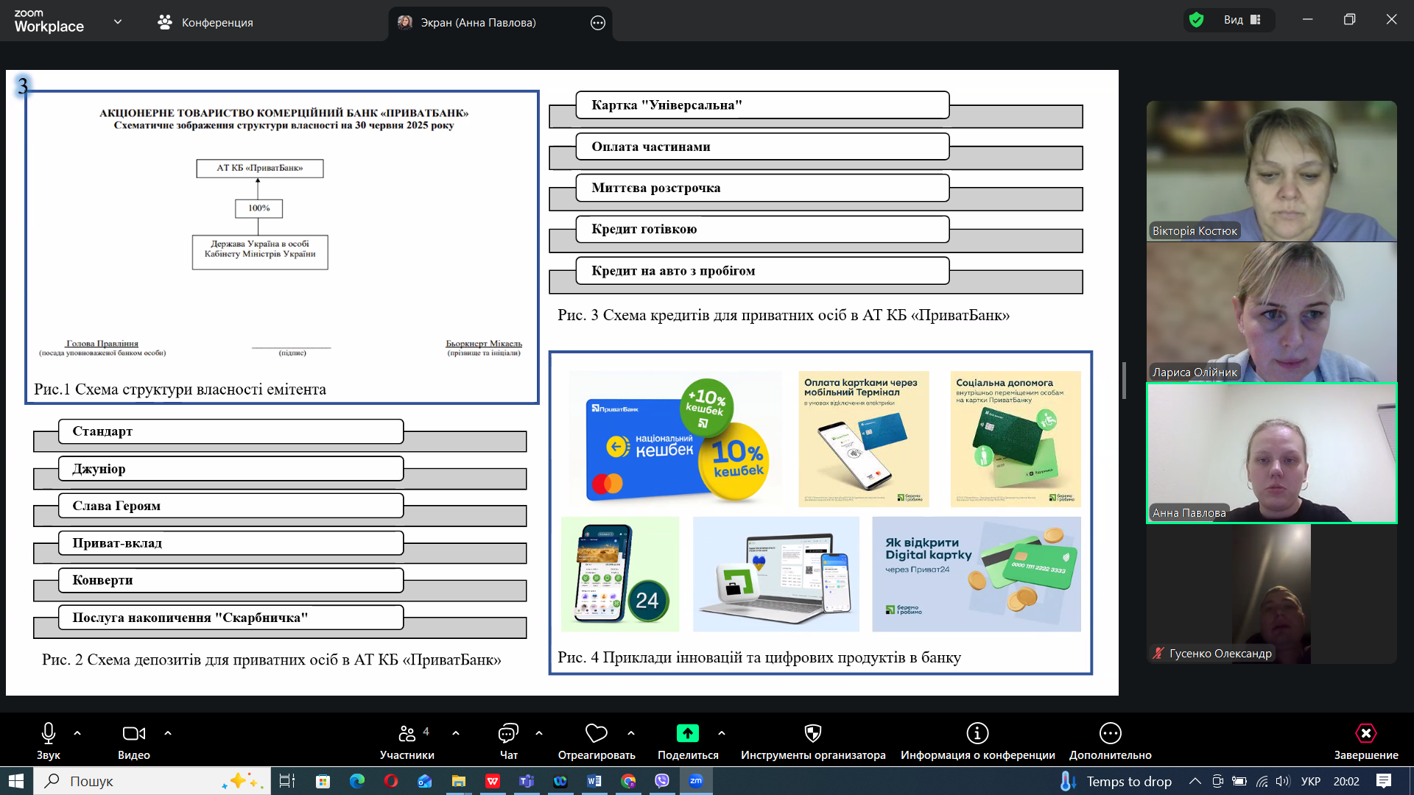Click the End meeting button
Screen dimensions: 1414x795
[1365, 733]
